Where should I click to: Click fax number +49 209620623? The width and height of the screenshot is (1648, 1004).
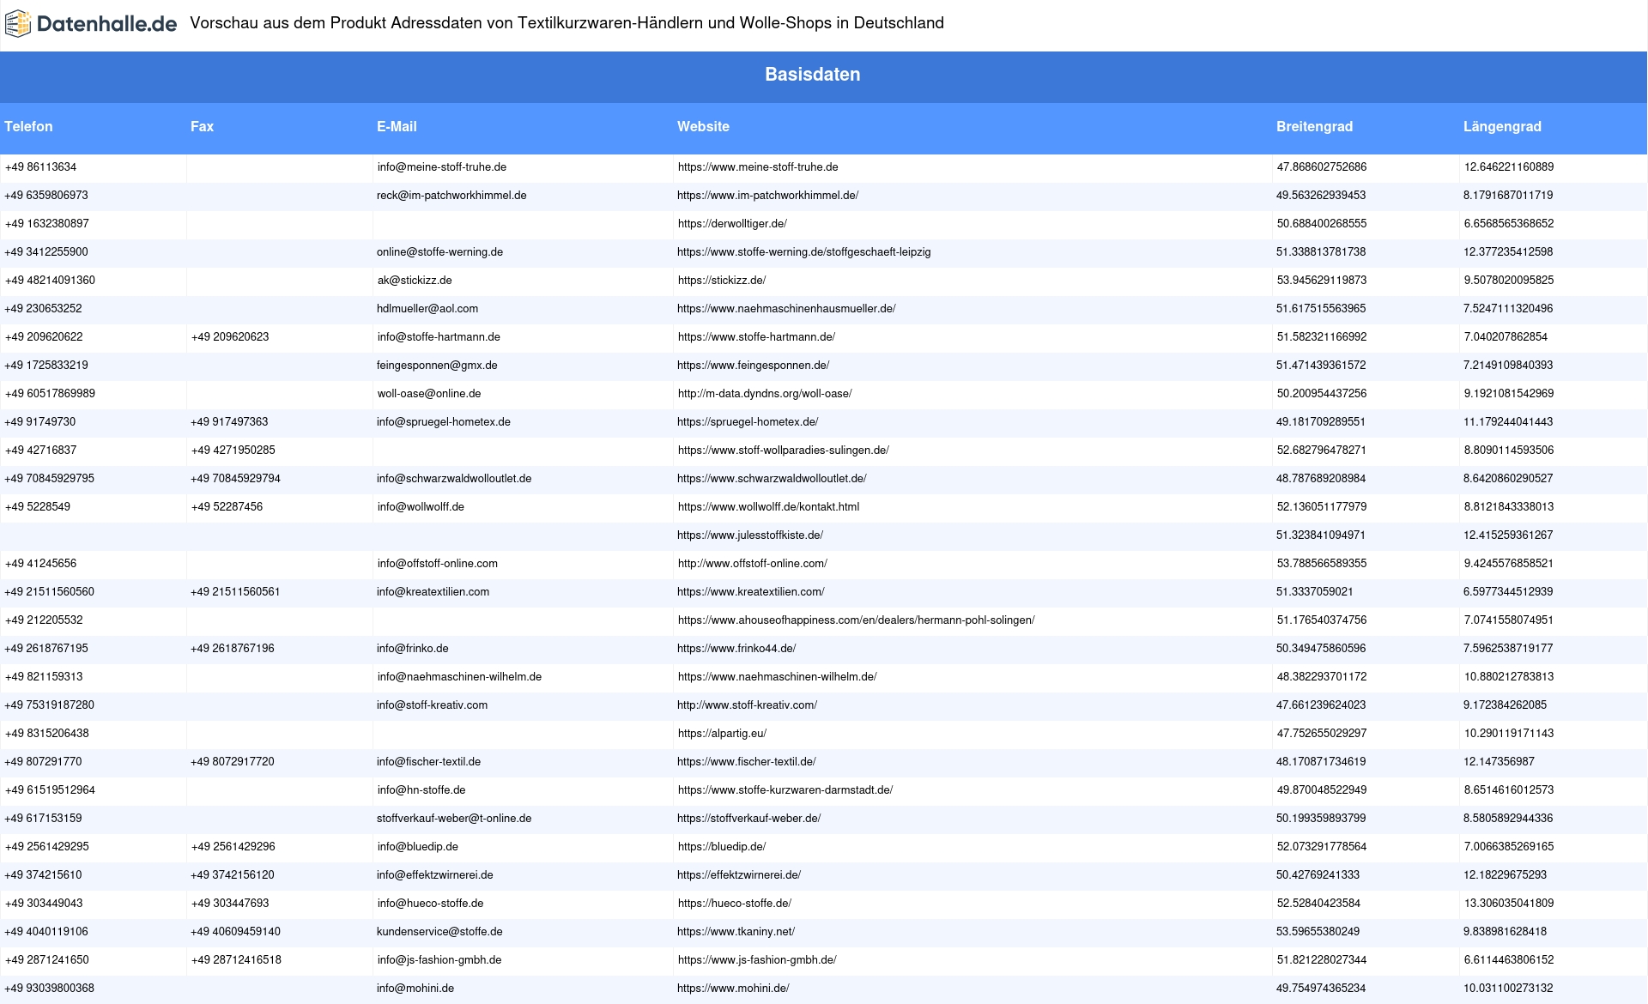click(x=230, y=337)
